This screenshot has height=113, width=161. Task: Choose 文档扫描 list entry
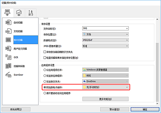point(18,31)
